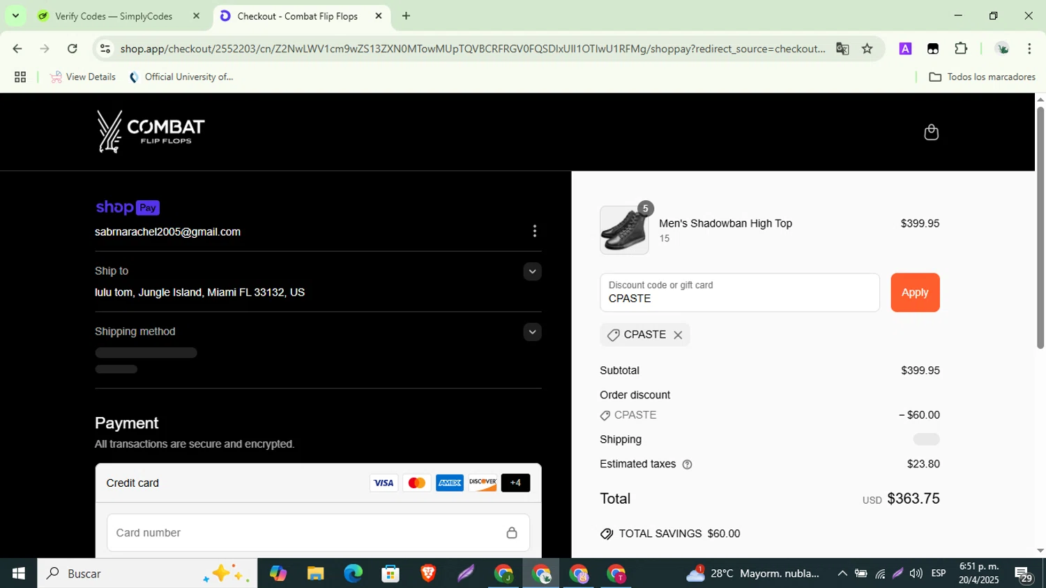Launch Brave browser from the taskbar
Viewport: 1046px width, 588px height.
(x=428, y=573)
